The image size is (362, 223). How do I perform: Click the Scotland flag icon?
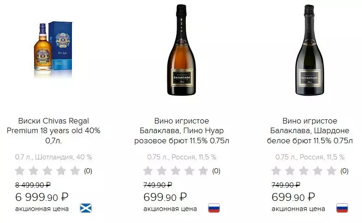click(86, 208)
